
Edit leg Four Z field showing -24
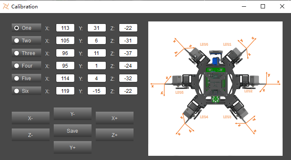tap(128, 66)
